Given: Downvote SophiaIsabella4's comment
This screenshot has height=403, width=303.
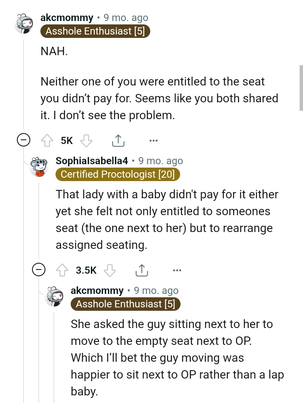Looking at the screenshot, I should [x=110, y=270].
